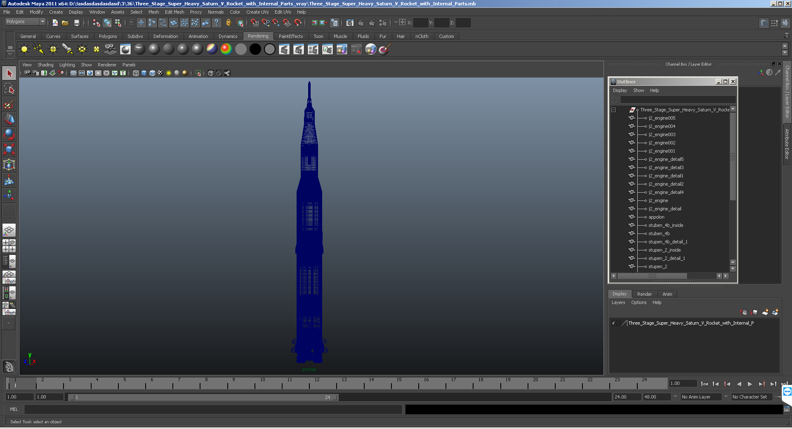This screenshot has width=792, height=429.
Task: Switch to the Render layer tab
Action: pyautogui.click(x=644, y=294)
